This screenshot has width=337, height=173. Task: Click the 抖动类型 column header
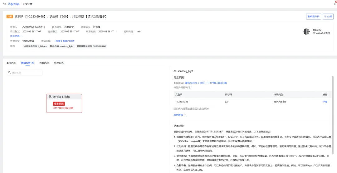tap(278, 95)
